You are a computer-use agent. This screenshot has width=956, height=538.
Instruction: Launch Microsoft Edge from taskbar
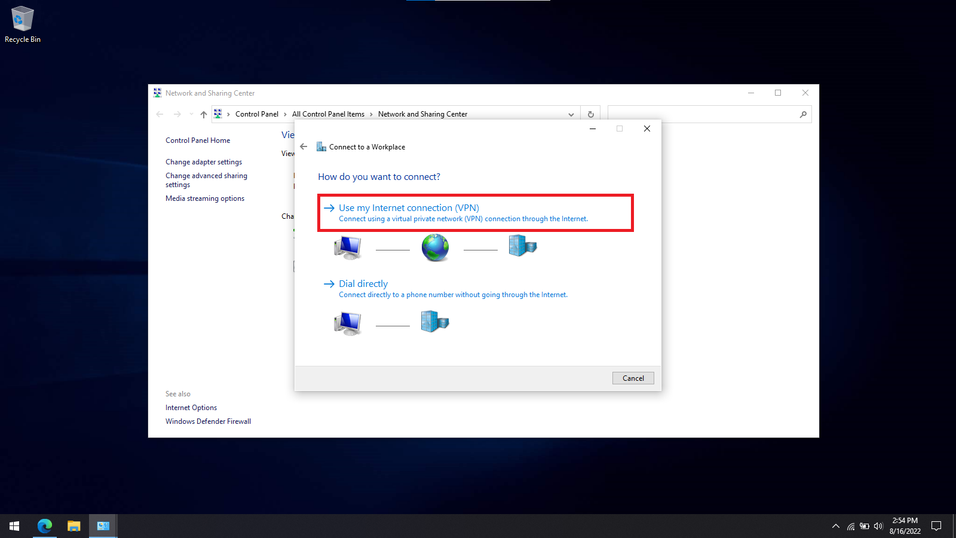[45, 526]
